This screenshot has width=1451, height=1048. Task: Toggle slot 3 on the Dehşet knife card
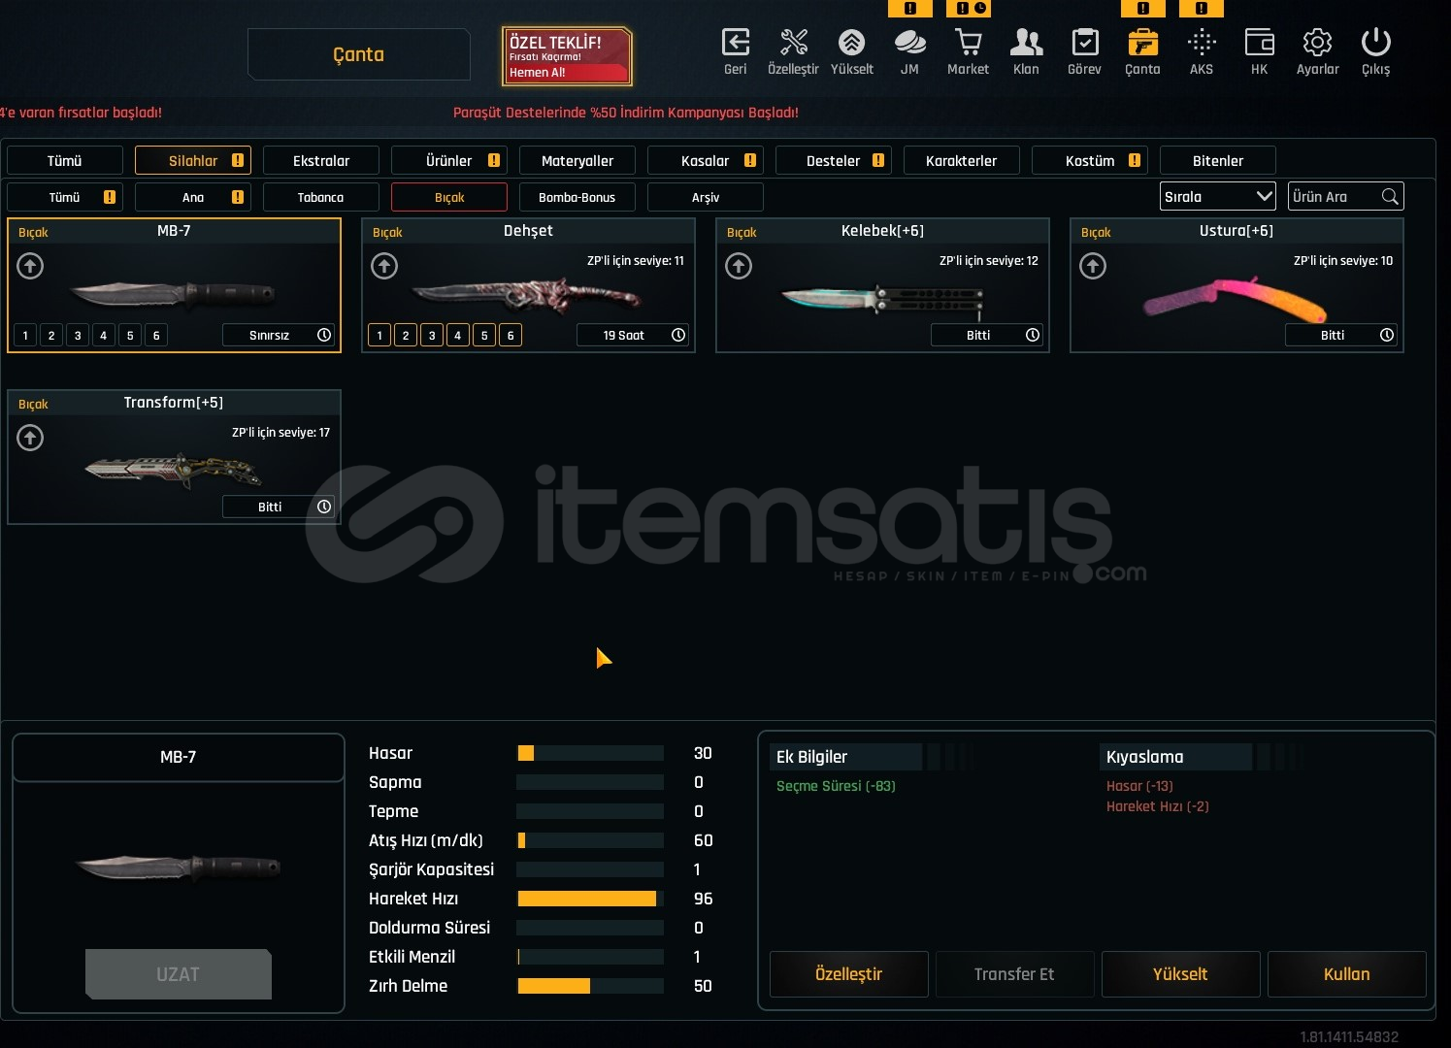(x=432, y=336)
